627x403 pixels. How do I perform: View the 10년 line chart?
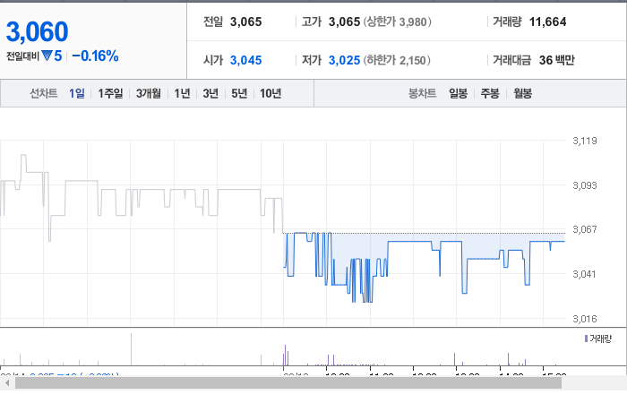coord(271,93)
